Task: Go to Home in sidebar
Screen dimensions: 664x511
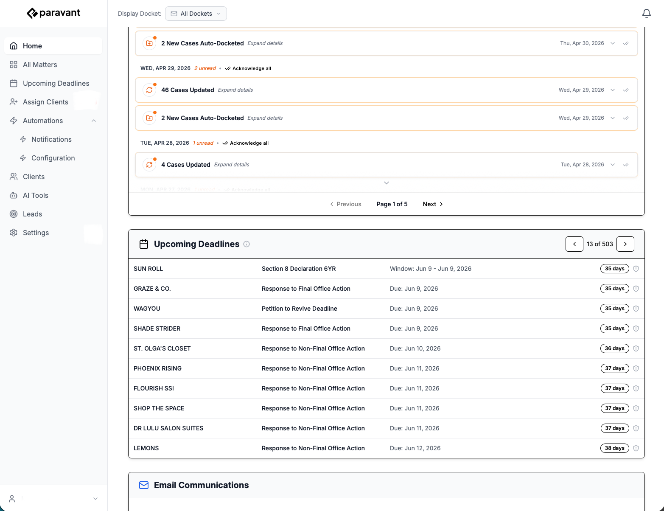Action: [x=53, y=46]
